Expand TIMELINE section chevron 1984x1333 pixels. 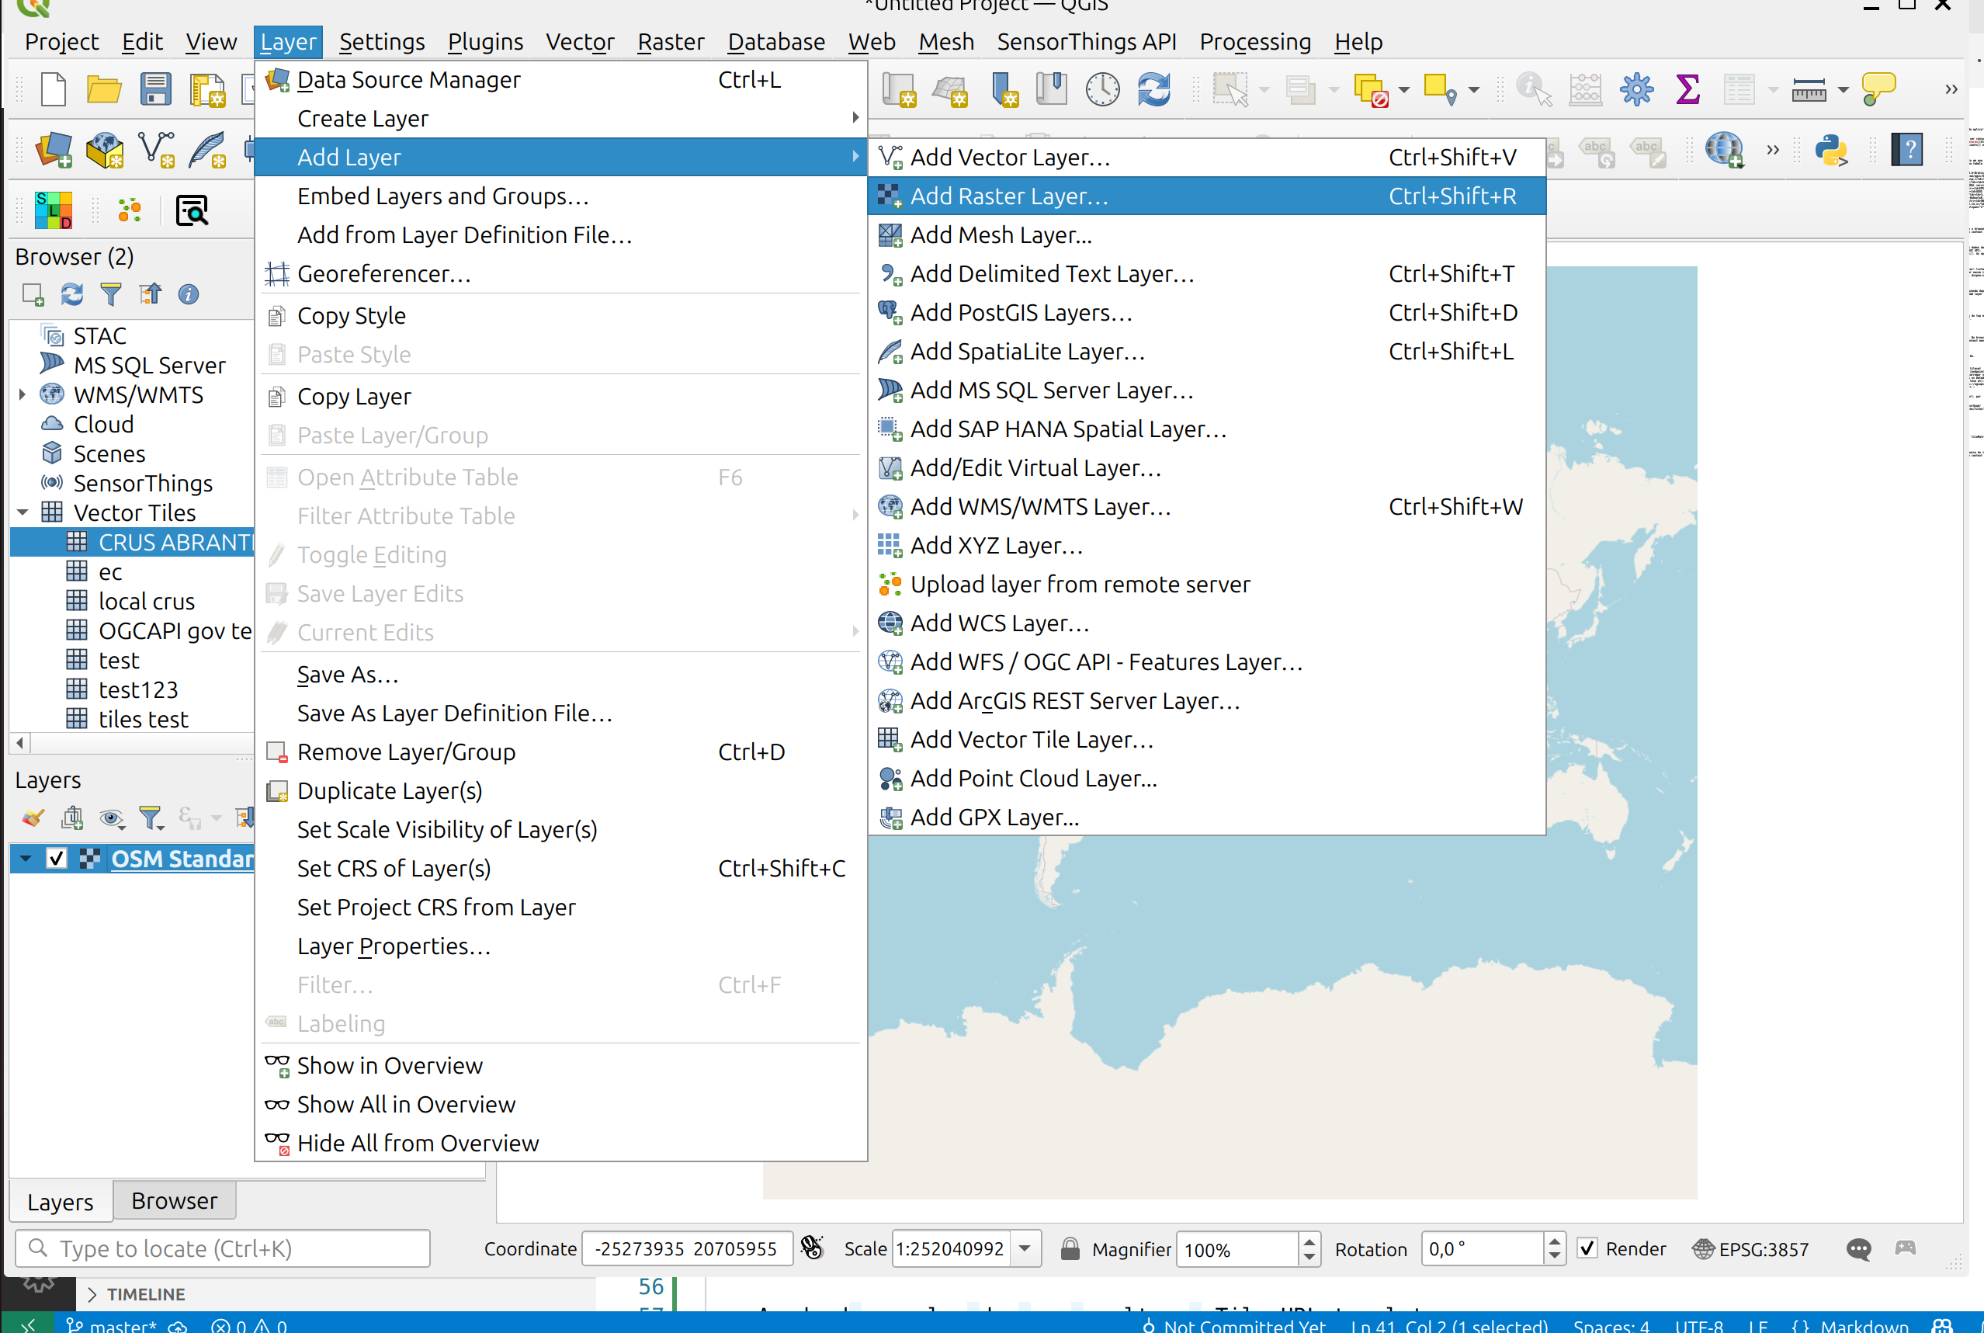[x=92, y=1294]
